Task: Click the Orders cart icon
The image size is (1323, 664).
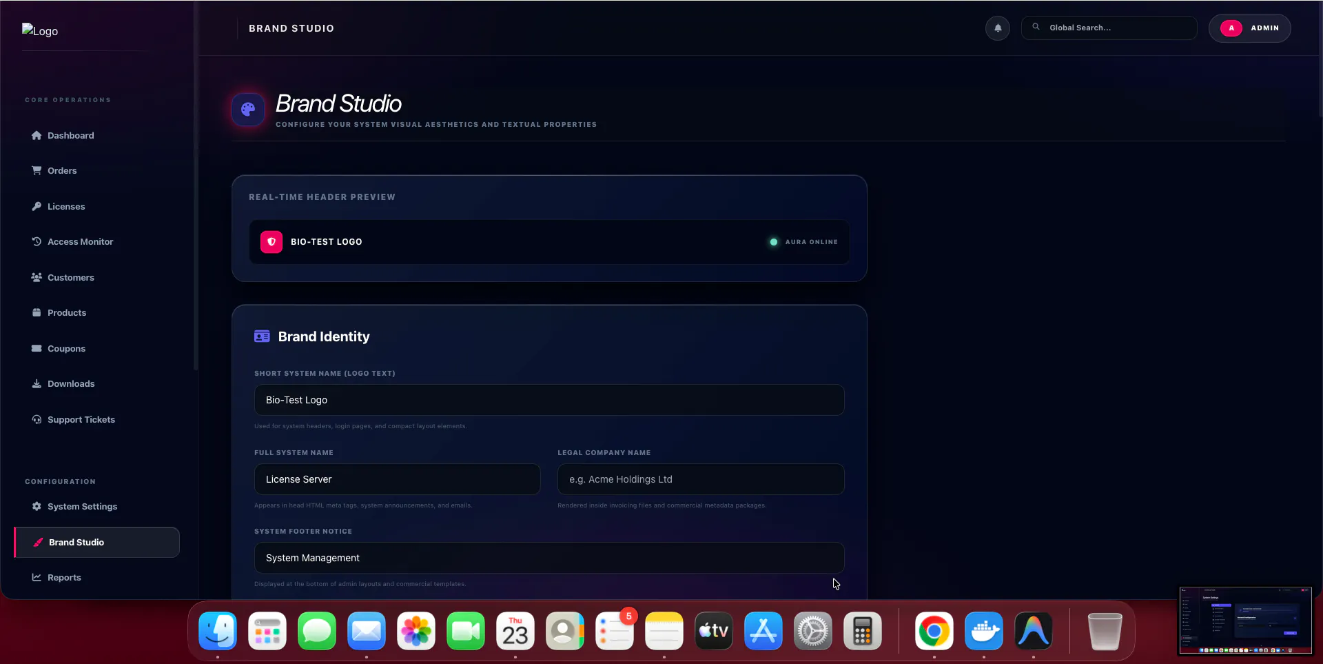Action: tap(37, 170)
